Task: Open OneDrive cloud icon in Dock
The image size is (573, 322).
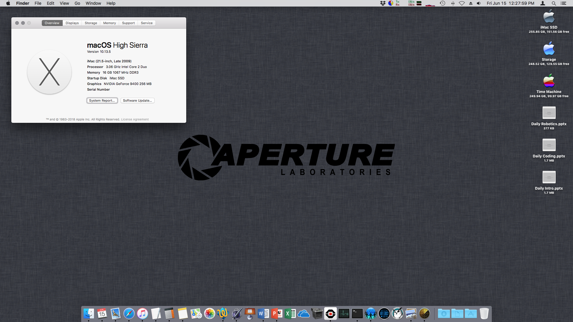Action: 304,314
